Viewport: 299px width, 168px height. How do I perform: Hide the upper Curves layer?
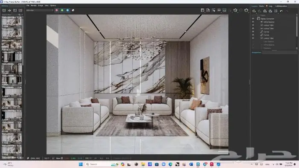(x=253, y=32)
